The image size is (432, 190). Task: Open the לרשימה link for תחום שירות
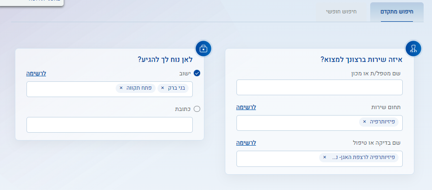coord(246,107)
